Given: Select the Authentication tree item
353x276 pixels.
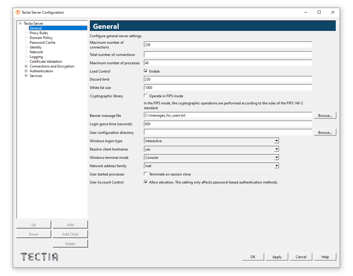Looking at the screenshot, I should [41, 71].
